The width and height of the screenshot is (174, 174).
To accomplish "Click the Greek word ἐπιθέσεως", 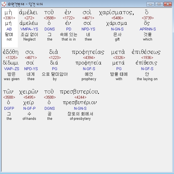I will (146, 52).
